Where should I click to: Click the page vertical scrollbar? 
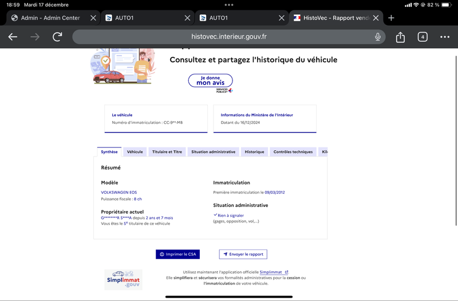pos(456,140)
